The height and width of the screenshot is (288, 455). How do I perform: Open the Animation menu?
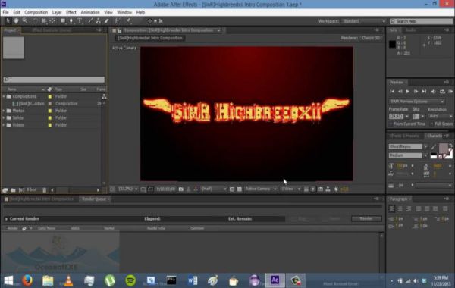90,12
